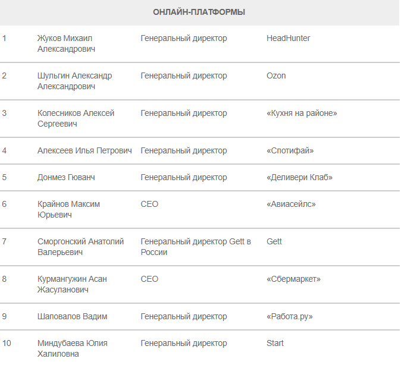Click the «Авиасейлс» company cell

click(x=291, y=204)
